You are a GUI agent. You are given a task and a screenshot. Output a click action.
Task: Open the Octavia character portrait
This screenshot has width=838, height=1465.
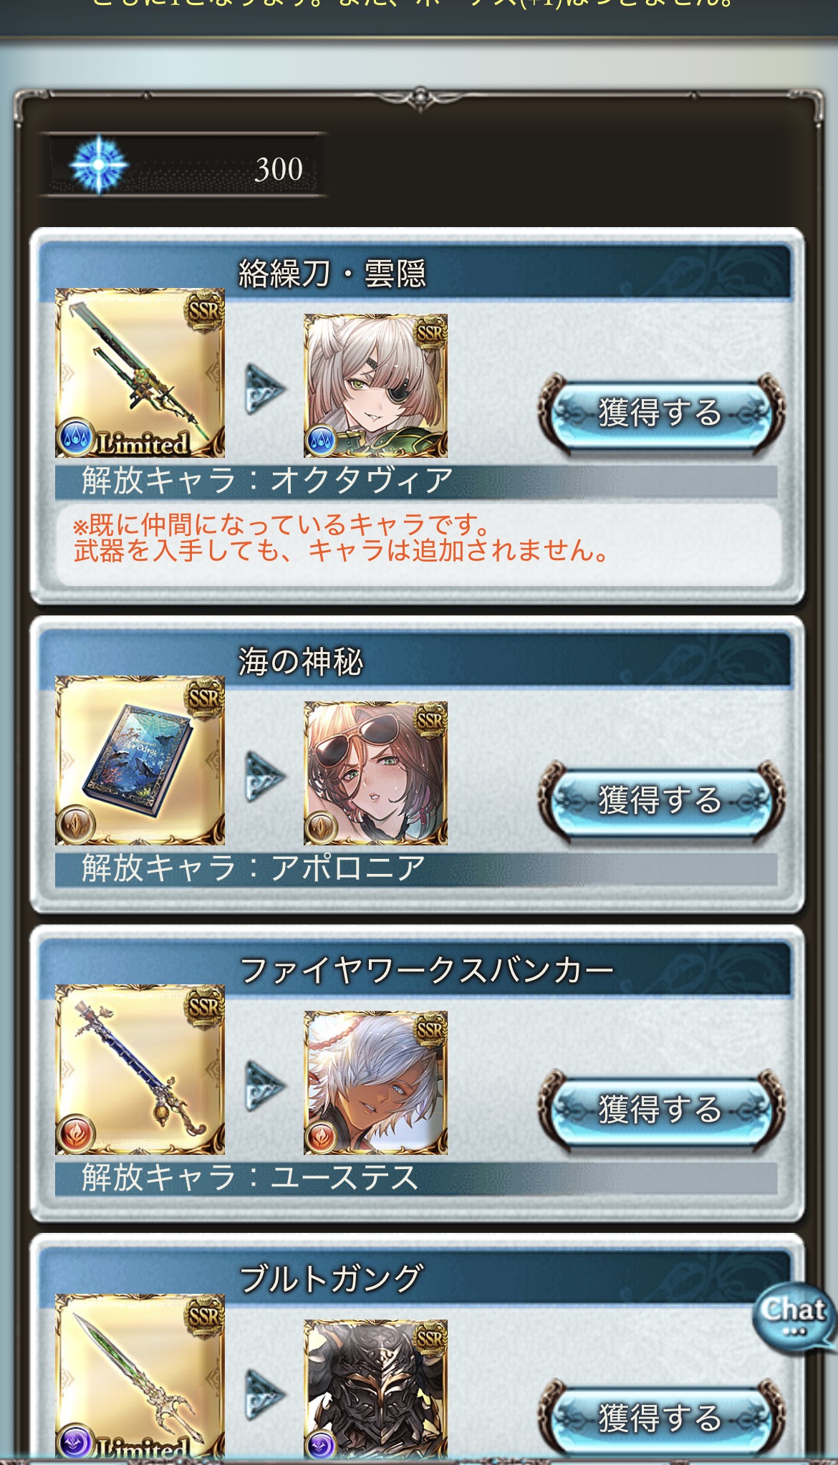point(375,385)
